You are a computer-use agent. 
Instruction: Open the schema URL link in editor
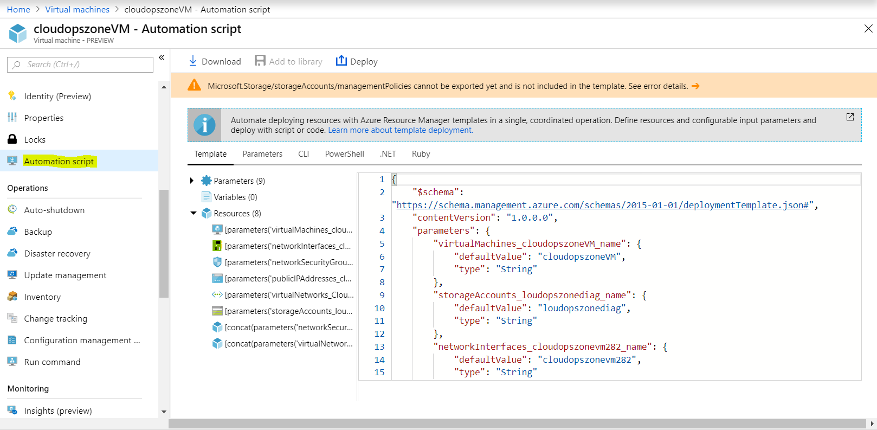click(x=603, y=205)
